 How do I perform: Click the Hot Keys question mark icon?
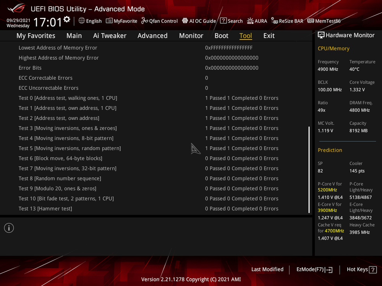[x=373, y=270]
